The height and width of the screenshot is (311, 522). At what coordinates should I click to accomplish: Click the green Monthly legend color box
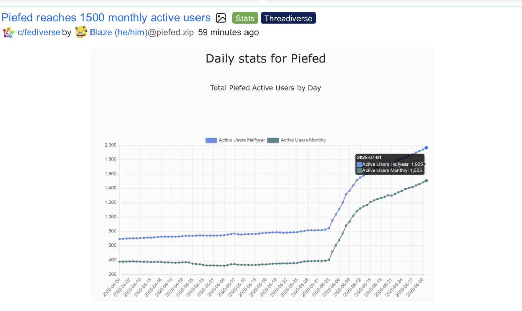[273, 140]
